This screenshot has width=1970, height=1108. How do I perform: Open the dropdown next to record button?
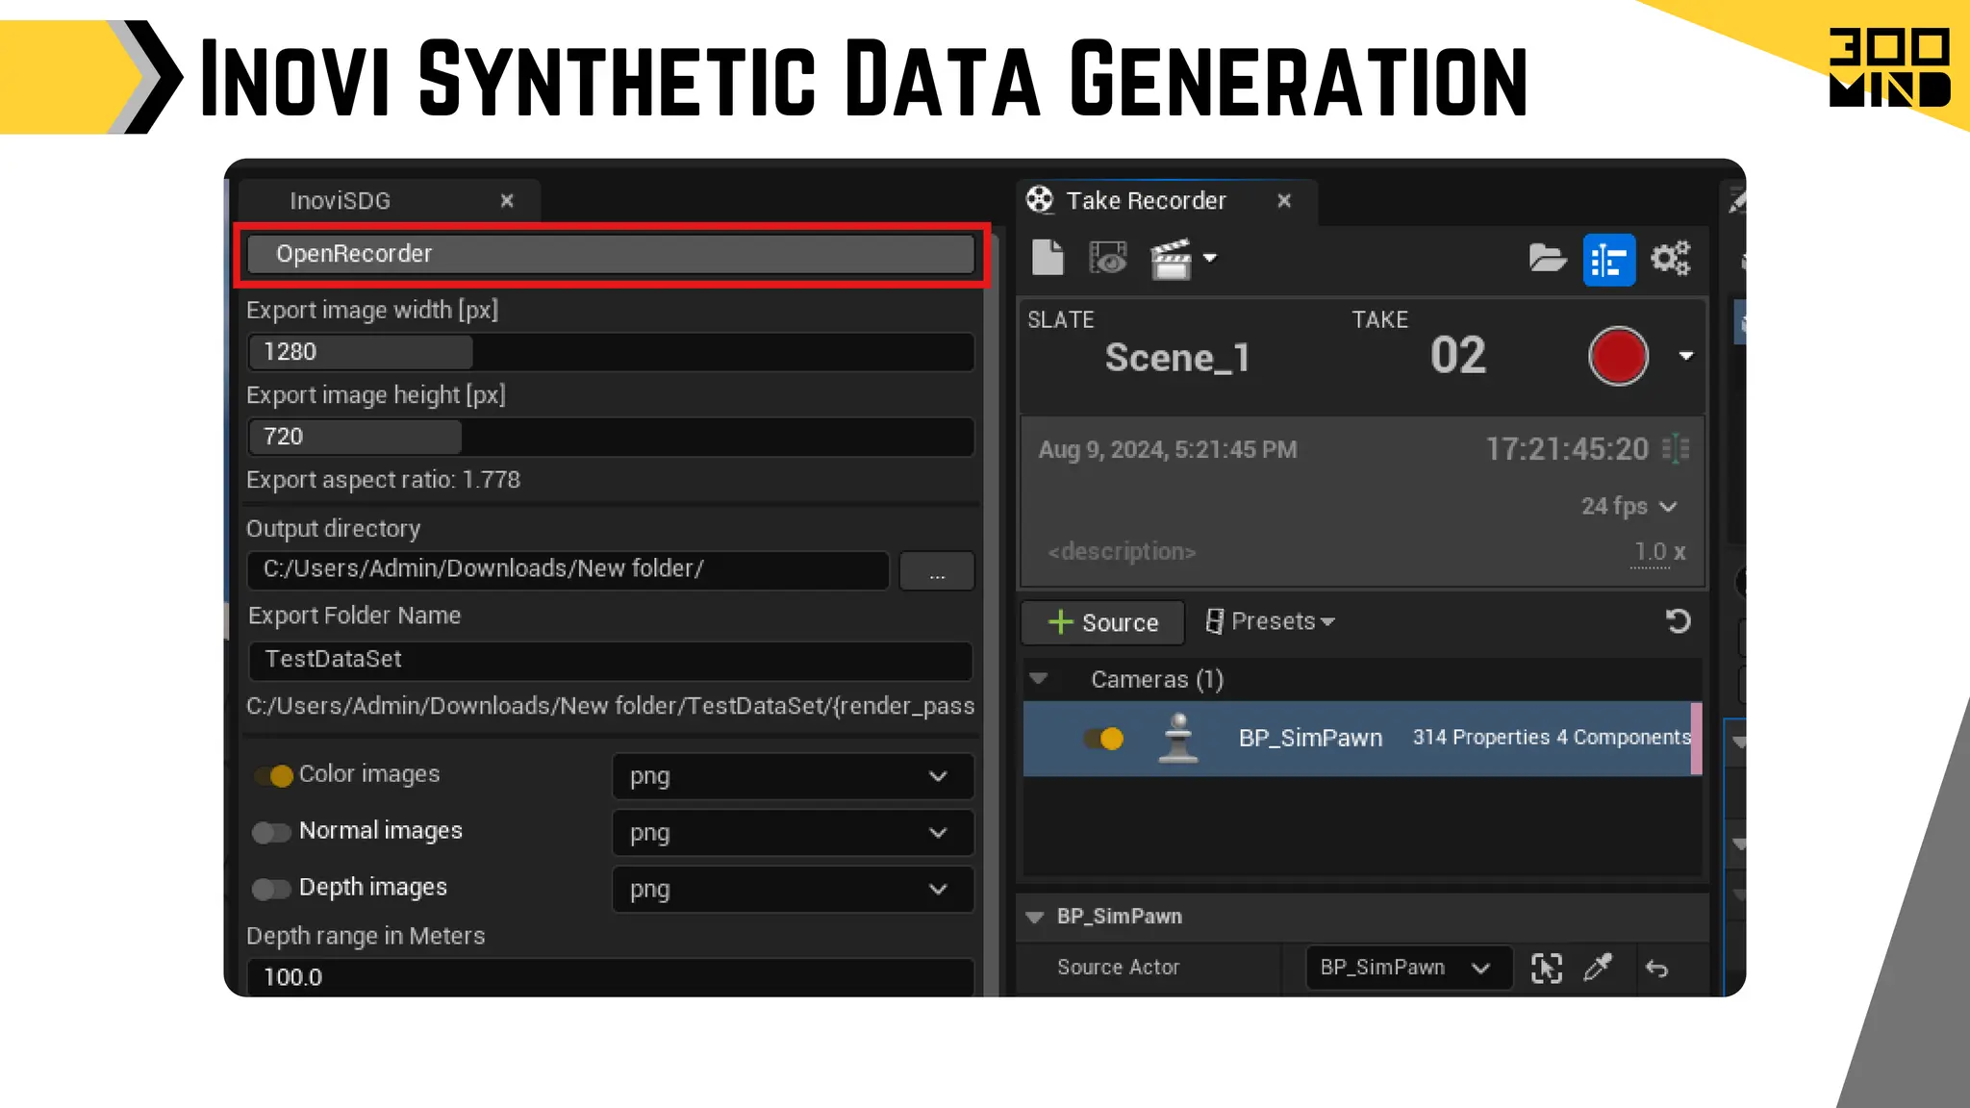click(x=1686, y=356)
